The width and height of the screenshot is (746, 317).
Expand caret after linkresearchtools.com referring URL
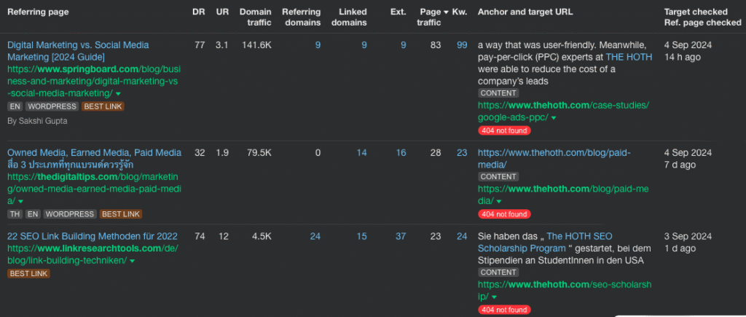(x=132, y=261)
